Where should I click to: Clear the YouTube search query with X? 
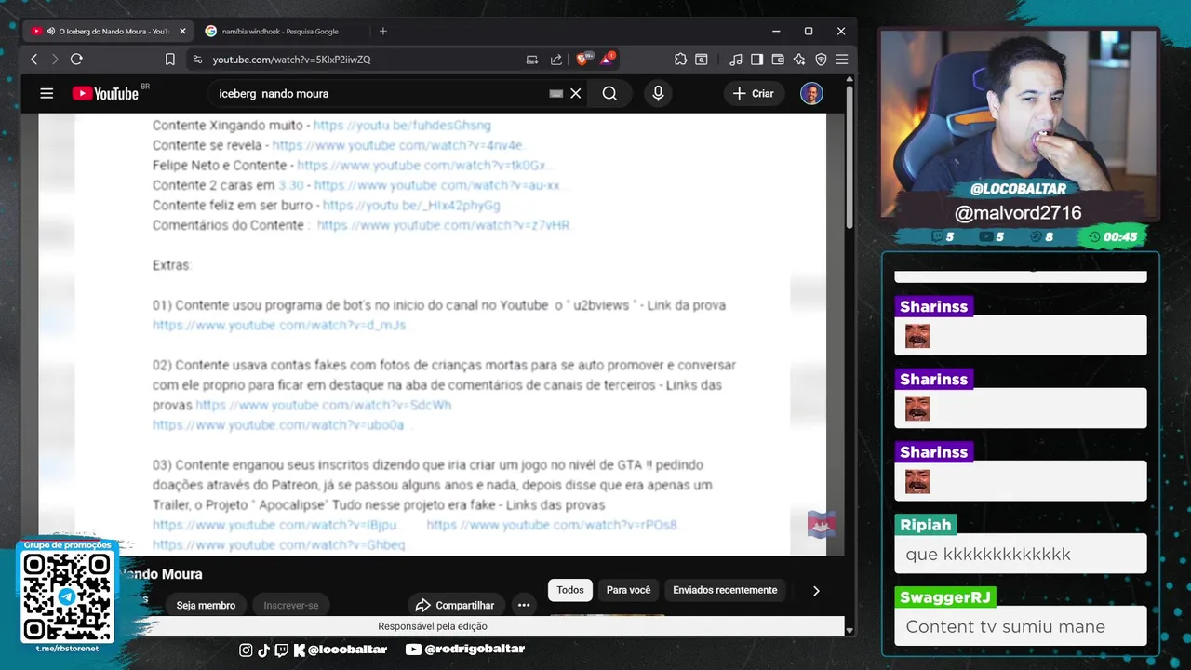pyautogui.click(x=576, y=93)
